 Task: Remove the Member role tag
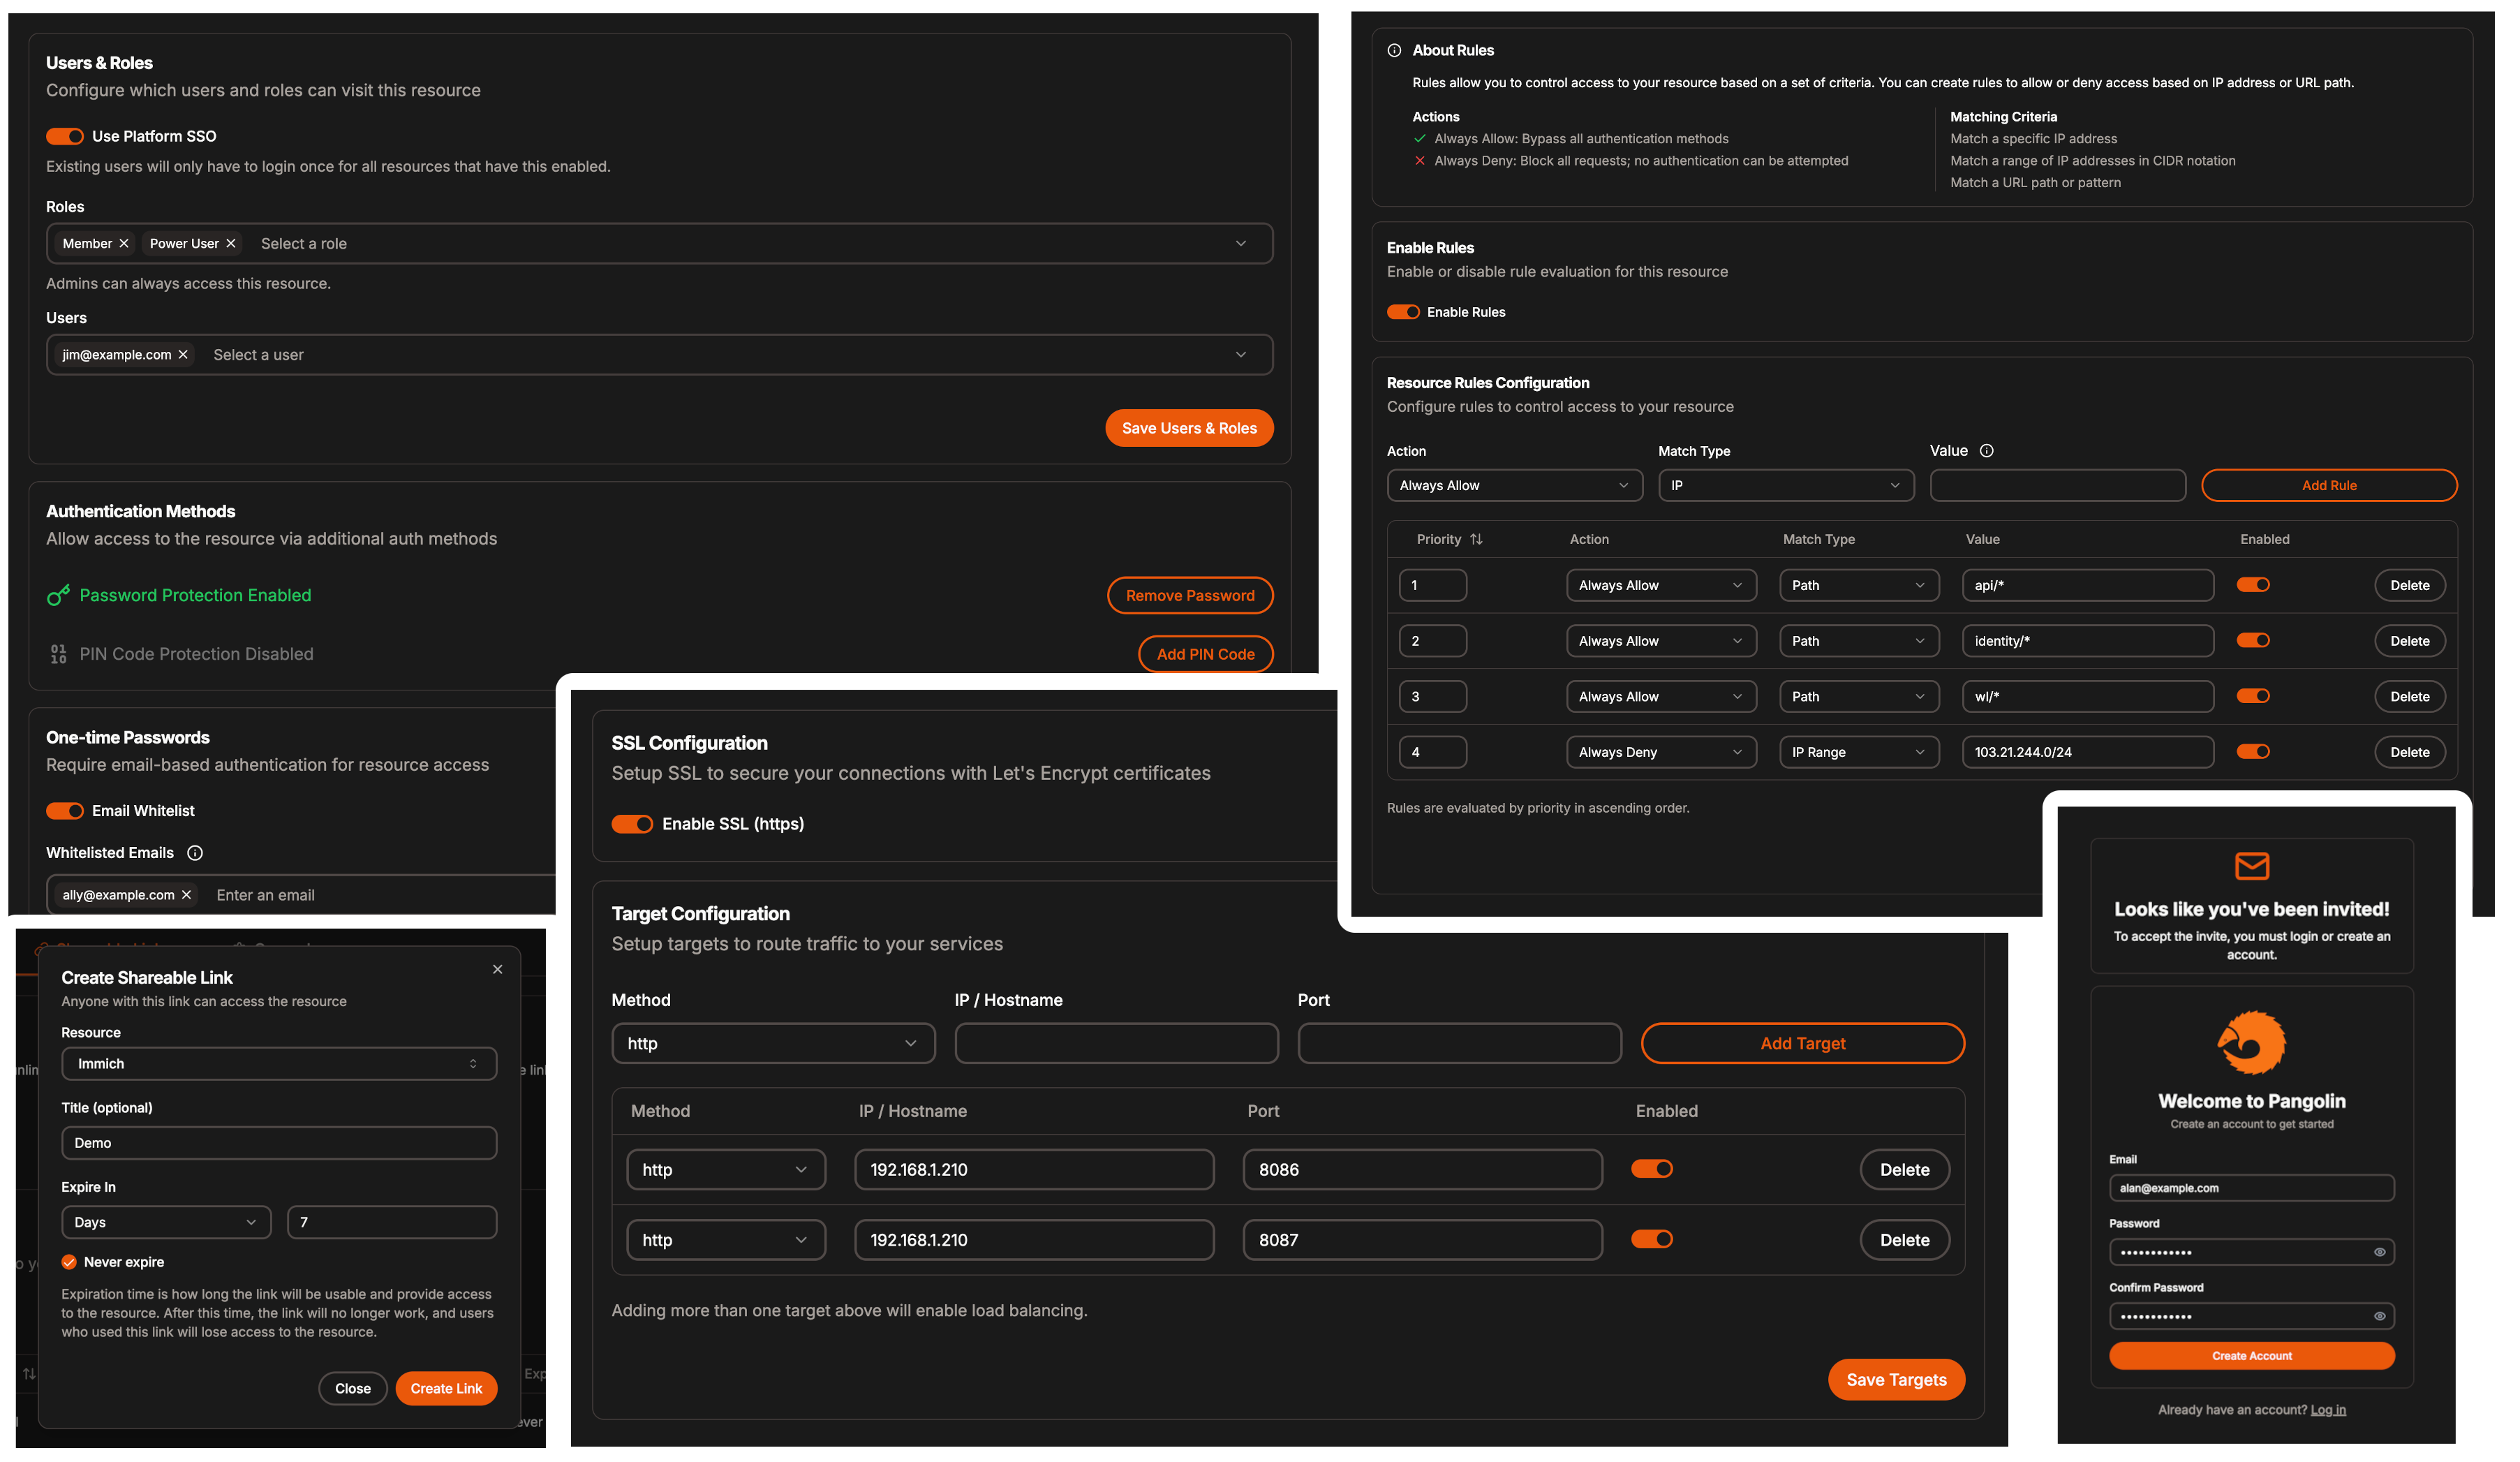pos(124,244)
